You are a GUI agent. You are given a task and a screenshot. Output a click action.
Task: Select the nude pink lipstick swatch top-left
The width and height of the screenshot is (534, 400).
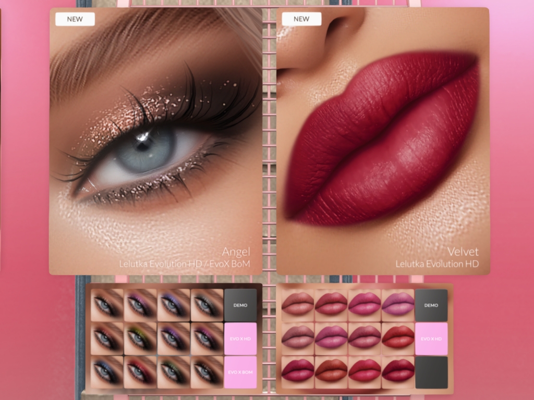pos(298,303)
